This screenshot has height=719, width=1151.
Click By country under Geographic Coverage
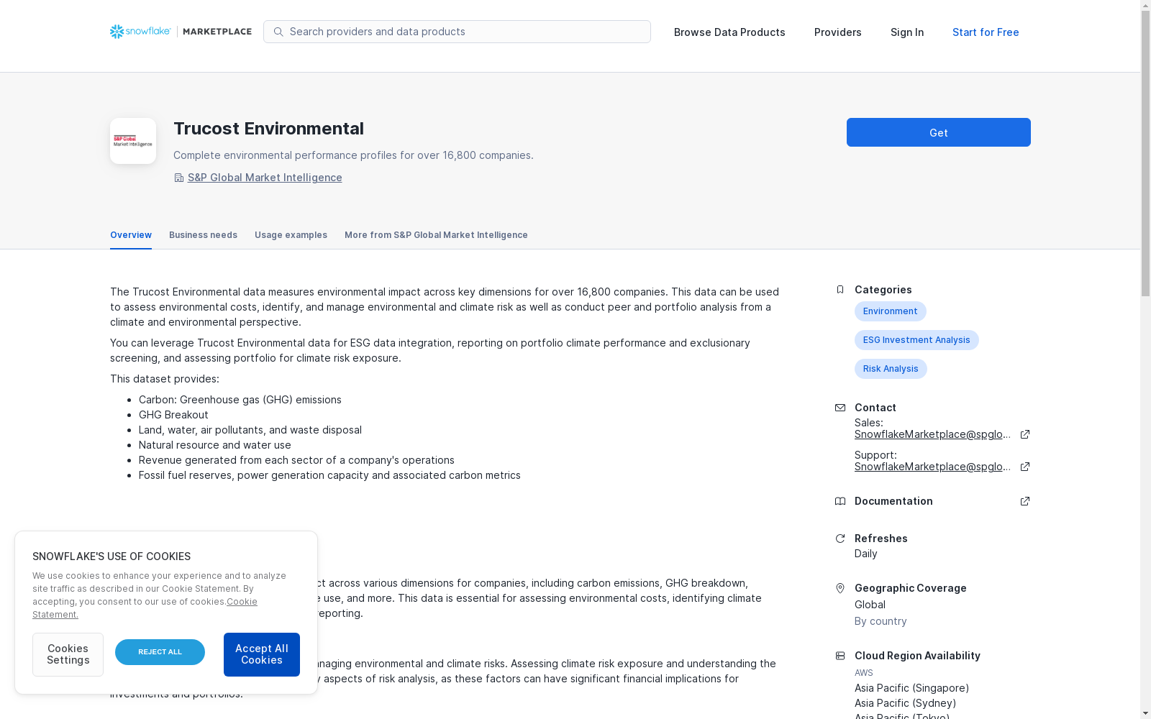click(881, 621)
